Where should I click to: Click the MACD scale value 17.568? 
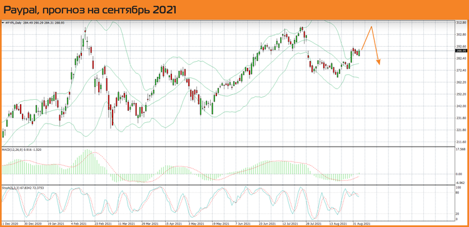point(461,150)
